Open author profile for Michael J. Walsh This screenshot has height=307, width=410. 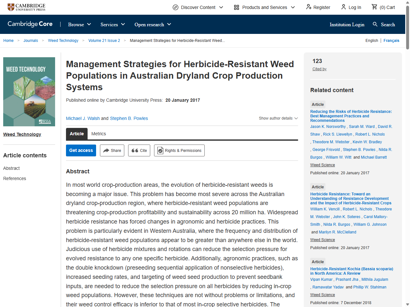(83, 118)
